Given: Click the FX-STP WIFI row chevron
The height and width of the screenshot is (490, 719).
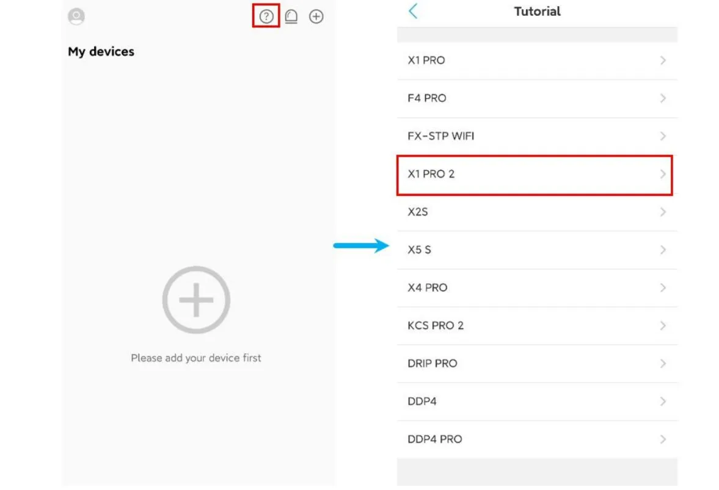Looking at the screenshot, I should 663,137.
